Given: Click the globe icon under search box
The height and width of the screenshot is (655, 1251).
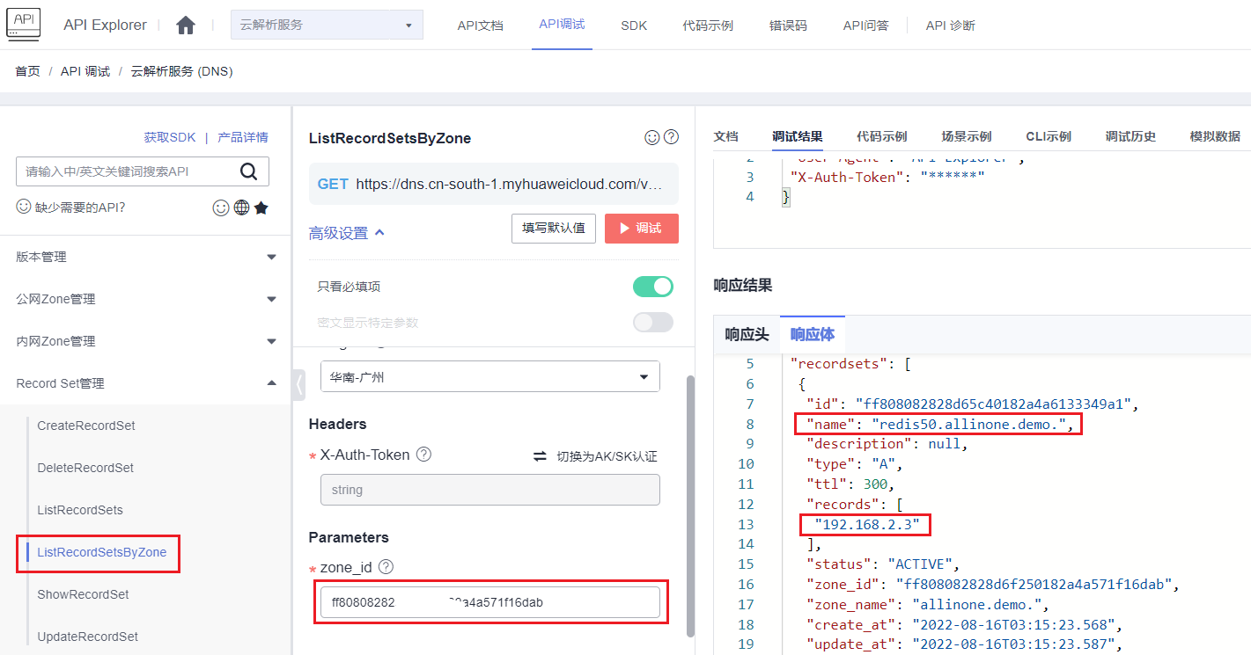Looking at the screenshot, I should [x=241, y=208].
